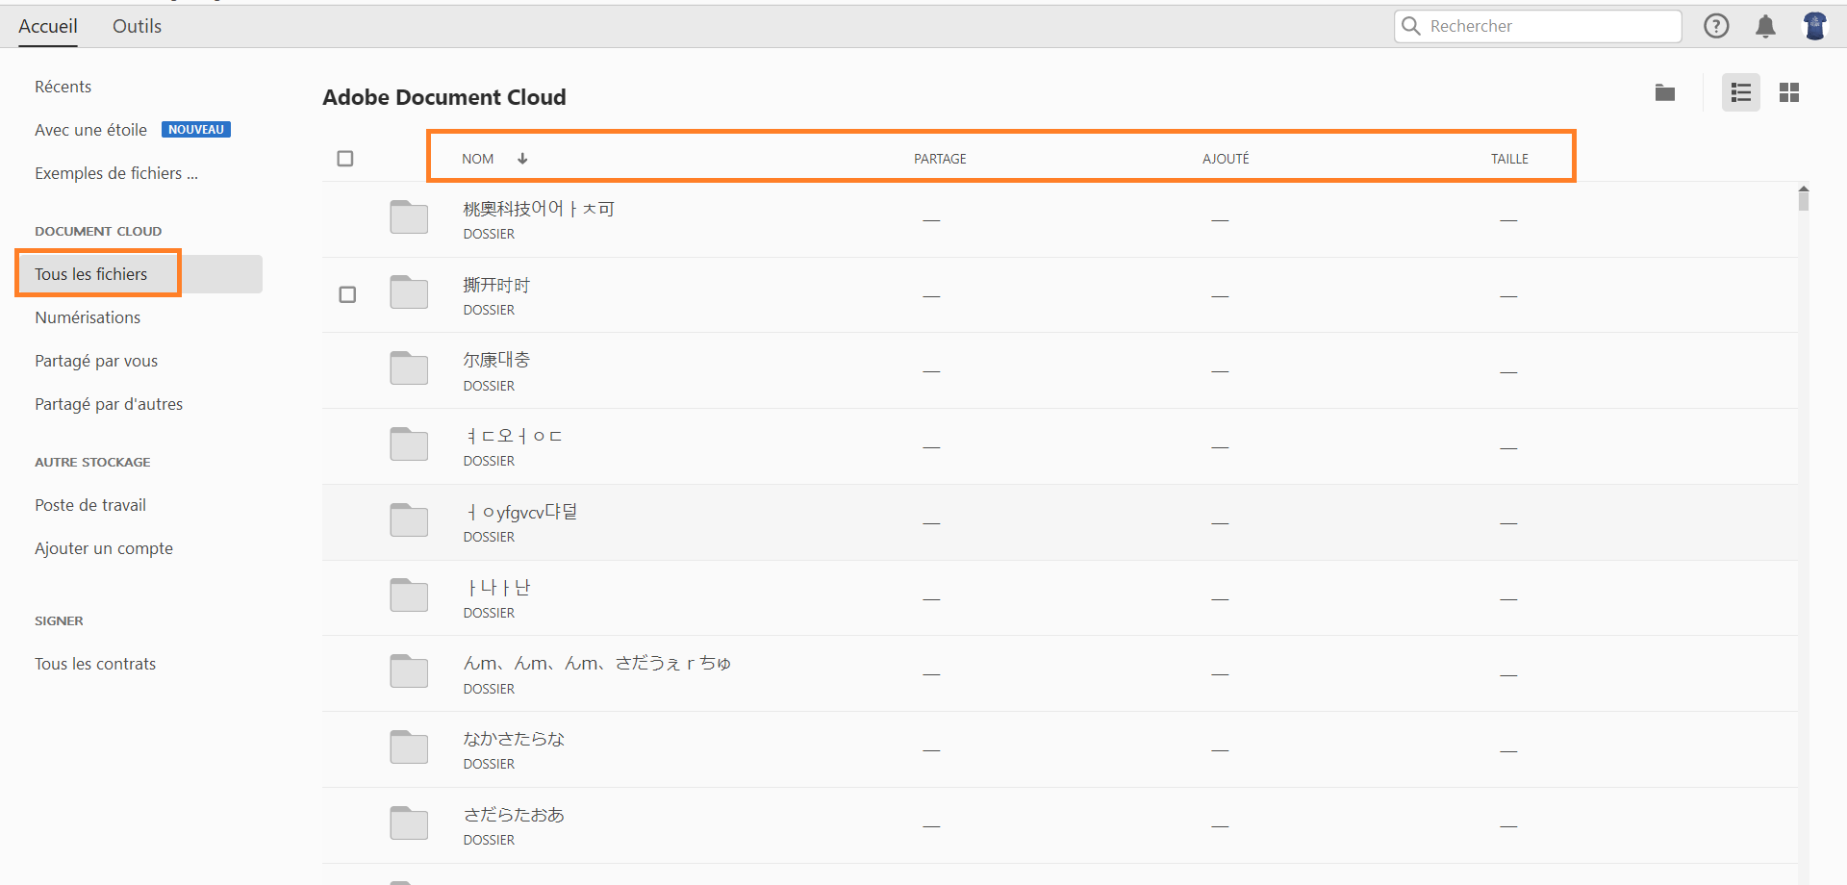Click the create new folder icon
The image size is (1847, 885).
point(1665,92)
